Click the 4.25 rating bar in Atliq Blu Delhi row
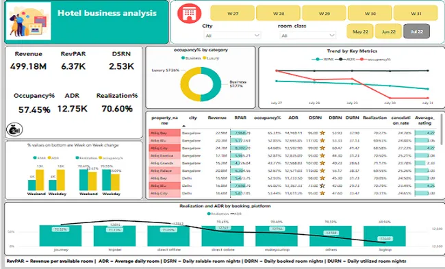 tap(425, 185)
